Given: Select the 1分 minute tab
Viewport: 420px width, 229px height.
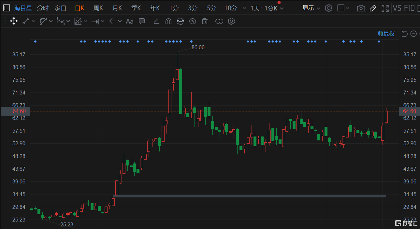Looking at the screenshot, I should pyautogui.click(x=174, y=8).
